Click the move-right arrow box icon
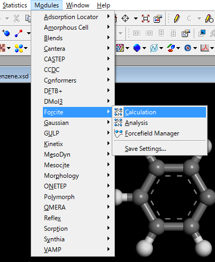Viewport: 215px width, 262px height. point(149,33)
